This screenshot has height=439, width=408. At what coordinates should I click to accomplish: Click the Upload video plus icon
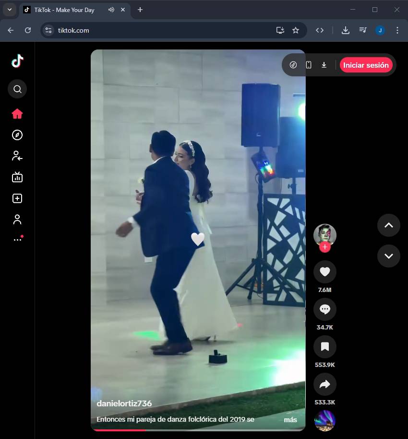coord(17,198)
